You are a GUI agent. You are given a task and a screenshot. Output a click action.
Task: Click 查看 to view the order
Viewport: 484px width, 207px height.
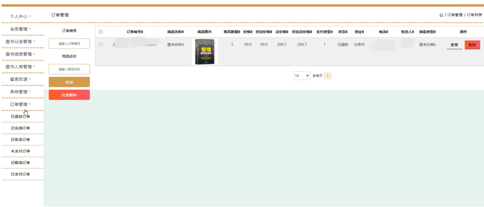coord(454,45)
